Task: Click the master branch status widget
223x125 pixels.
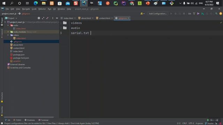Action: pyautogui.click(x=209, y=124)
